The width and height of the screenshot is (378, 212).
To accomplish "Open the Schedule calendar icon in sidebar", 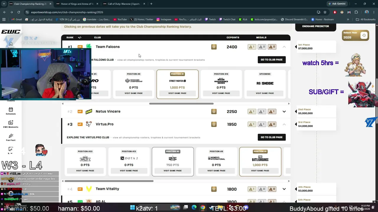I will coord(11,109).
